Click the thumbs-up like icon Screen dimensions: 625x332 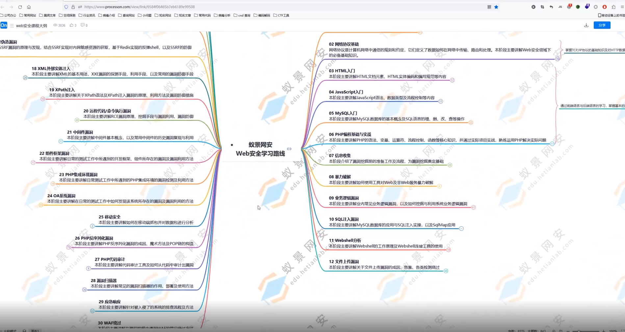tap(71, 25)
